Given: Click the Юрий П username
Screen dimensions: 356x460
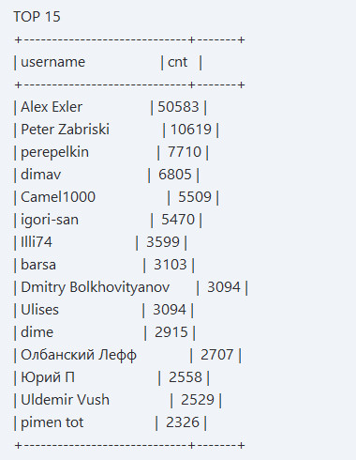Looking at the screenshot, I should [x=48, y=377].
